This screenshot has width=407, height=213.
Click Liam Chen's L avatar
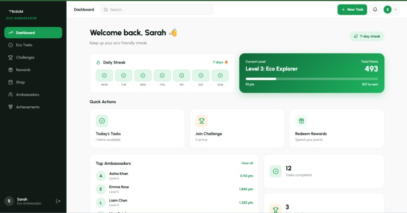100,202
